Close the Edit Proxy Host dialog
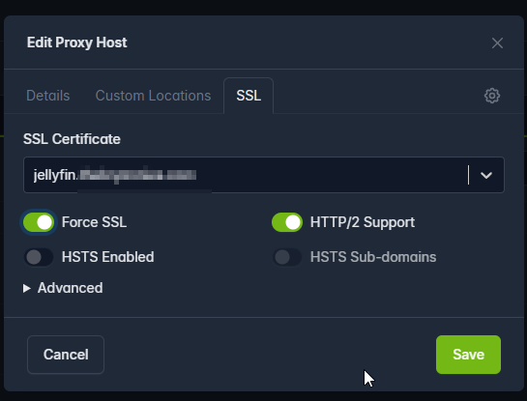527x401 pixels. click(x=497, y=43)
